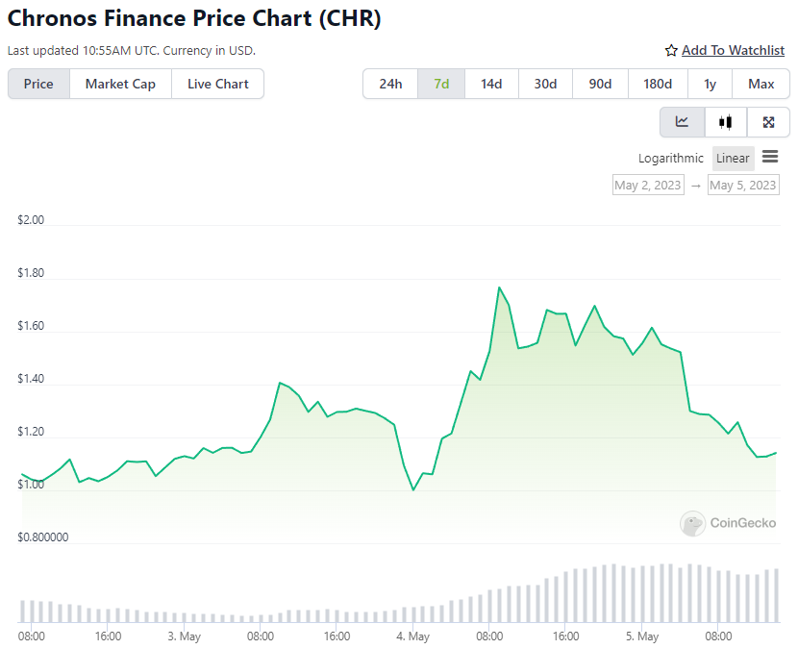Switch to candlestick chart view icon
Screen dimensions: 798x649
[726, 122]
